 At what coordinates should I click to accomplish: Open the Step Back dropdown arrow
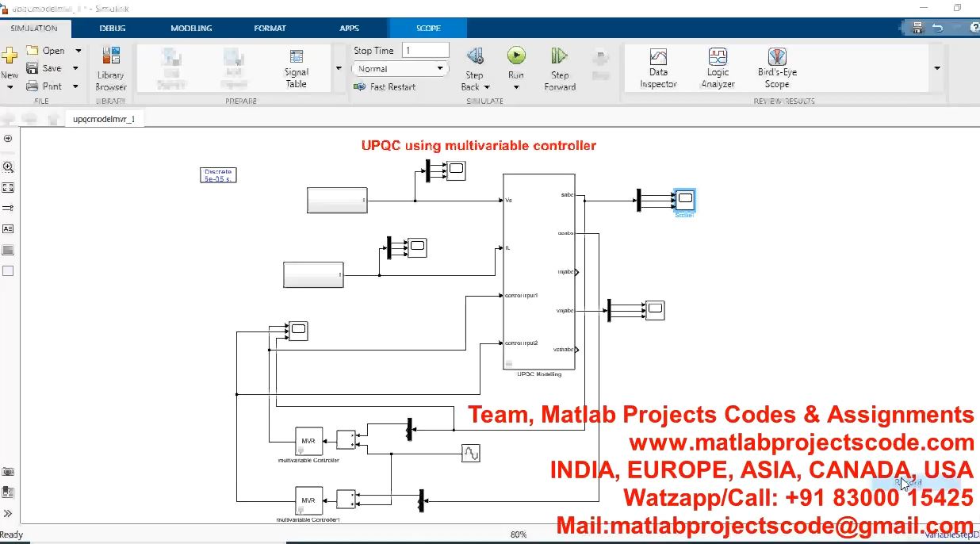(487, 87)
